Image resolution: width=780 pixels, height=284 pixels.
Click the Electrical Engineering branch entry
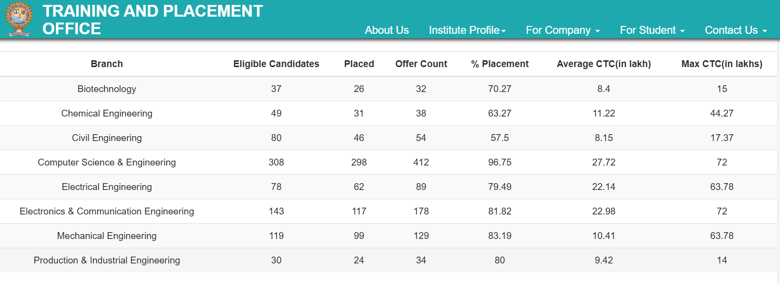tap(107, 187)
